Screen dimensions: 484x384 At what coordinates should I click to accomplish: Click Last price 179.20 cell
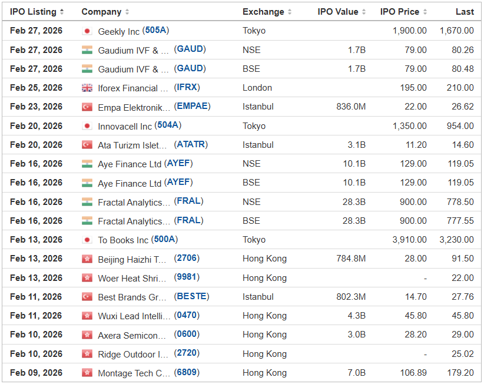click(x=460, y=373)
